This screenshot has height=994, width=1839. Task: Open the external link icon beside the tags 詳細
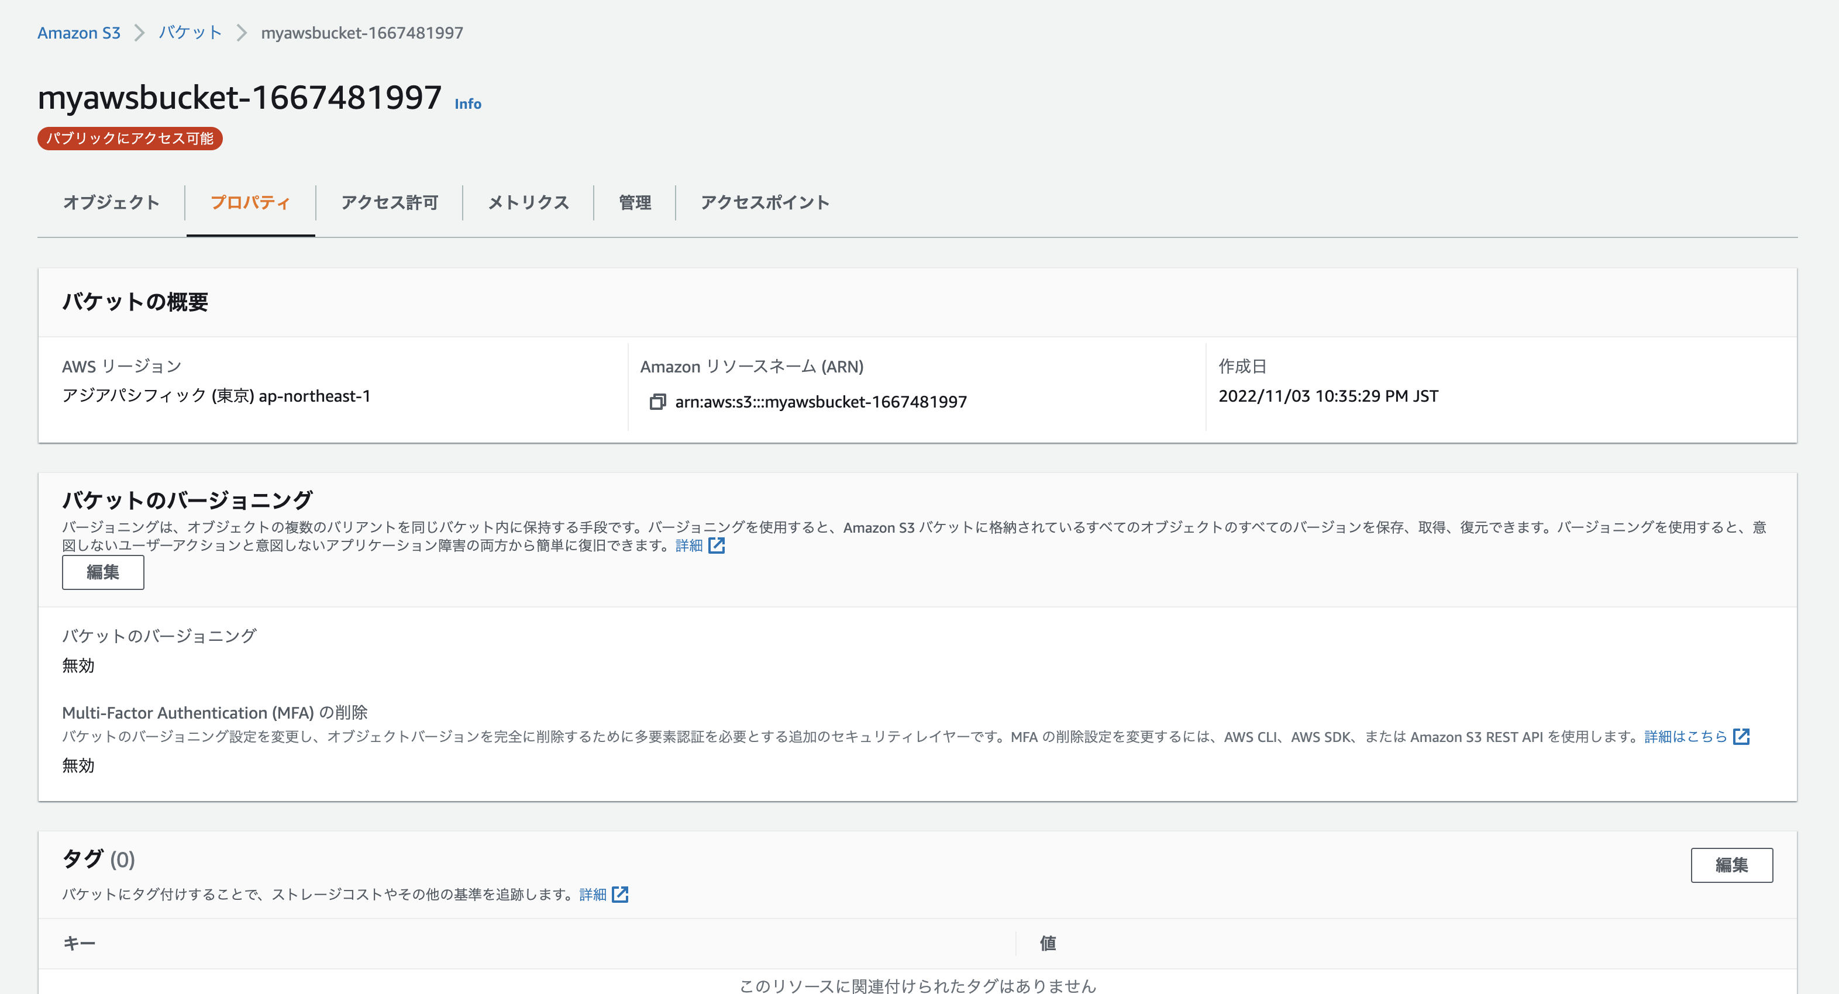pyautogui.click(x=621, y=895)
